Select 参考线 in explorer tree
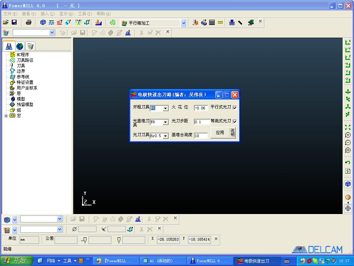The image size is (354, 266). coord(23,77)
